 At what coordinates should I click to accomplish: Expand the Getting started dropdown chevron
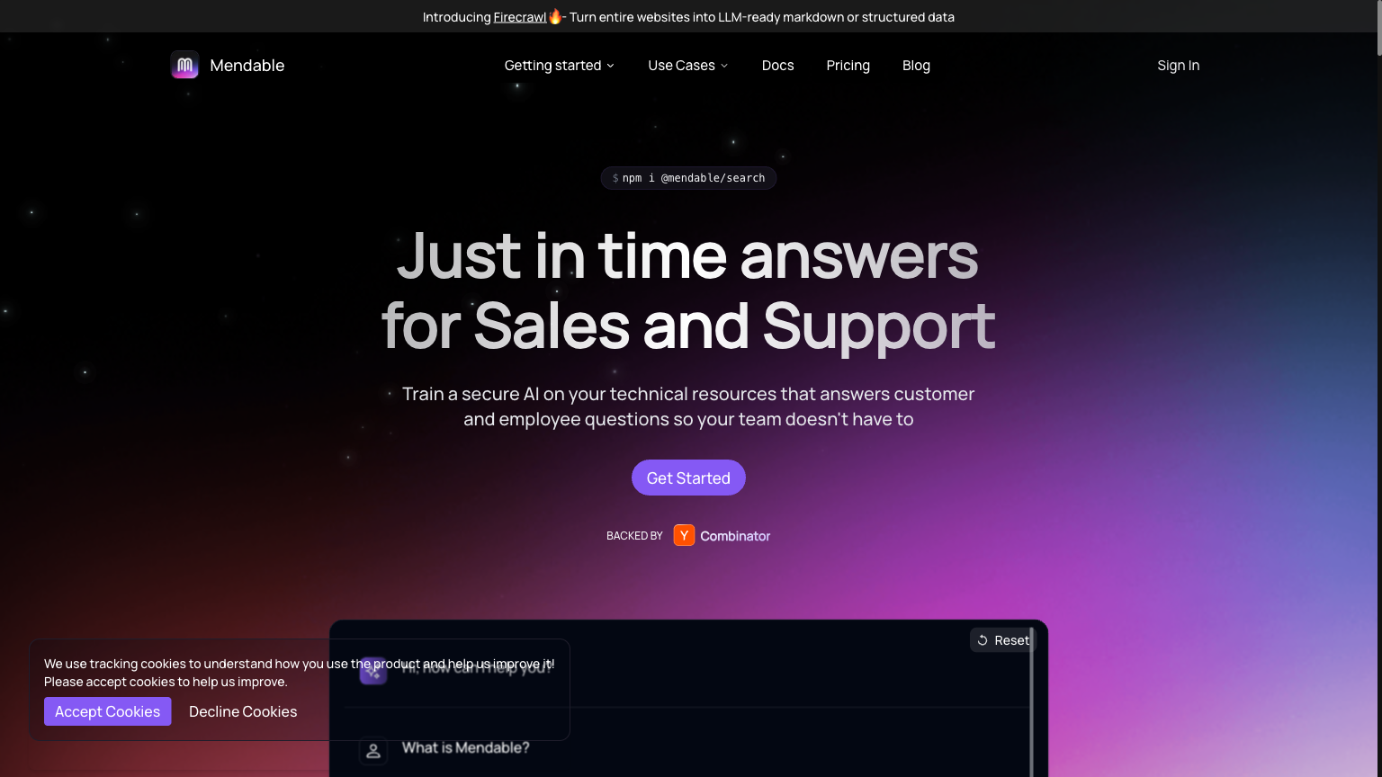[x=610, y=66]
